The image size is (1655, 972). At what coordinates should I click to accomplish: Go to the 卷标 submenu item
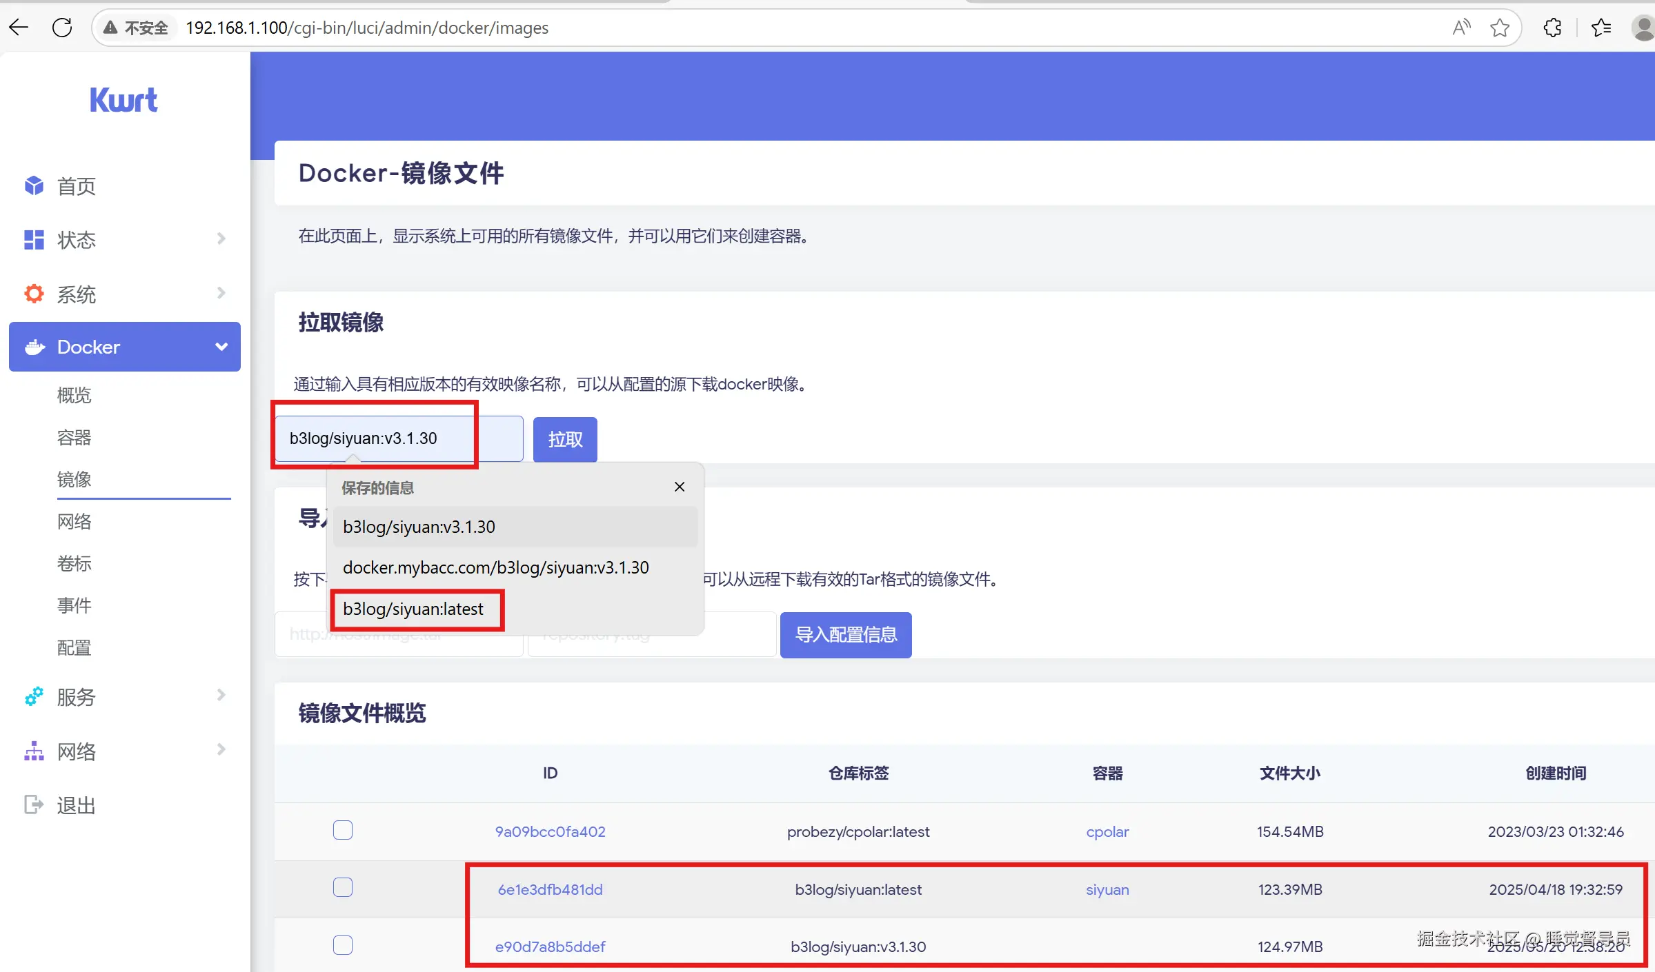point(74,564)
